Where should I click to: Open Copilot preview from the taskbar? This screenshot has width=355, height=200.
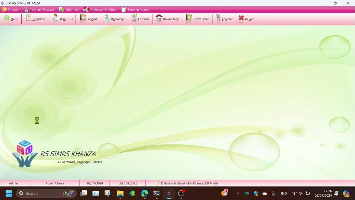click(x=346, y=193)
